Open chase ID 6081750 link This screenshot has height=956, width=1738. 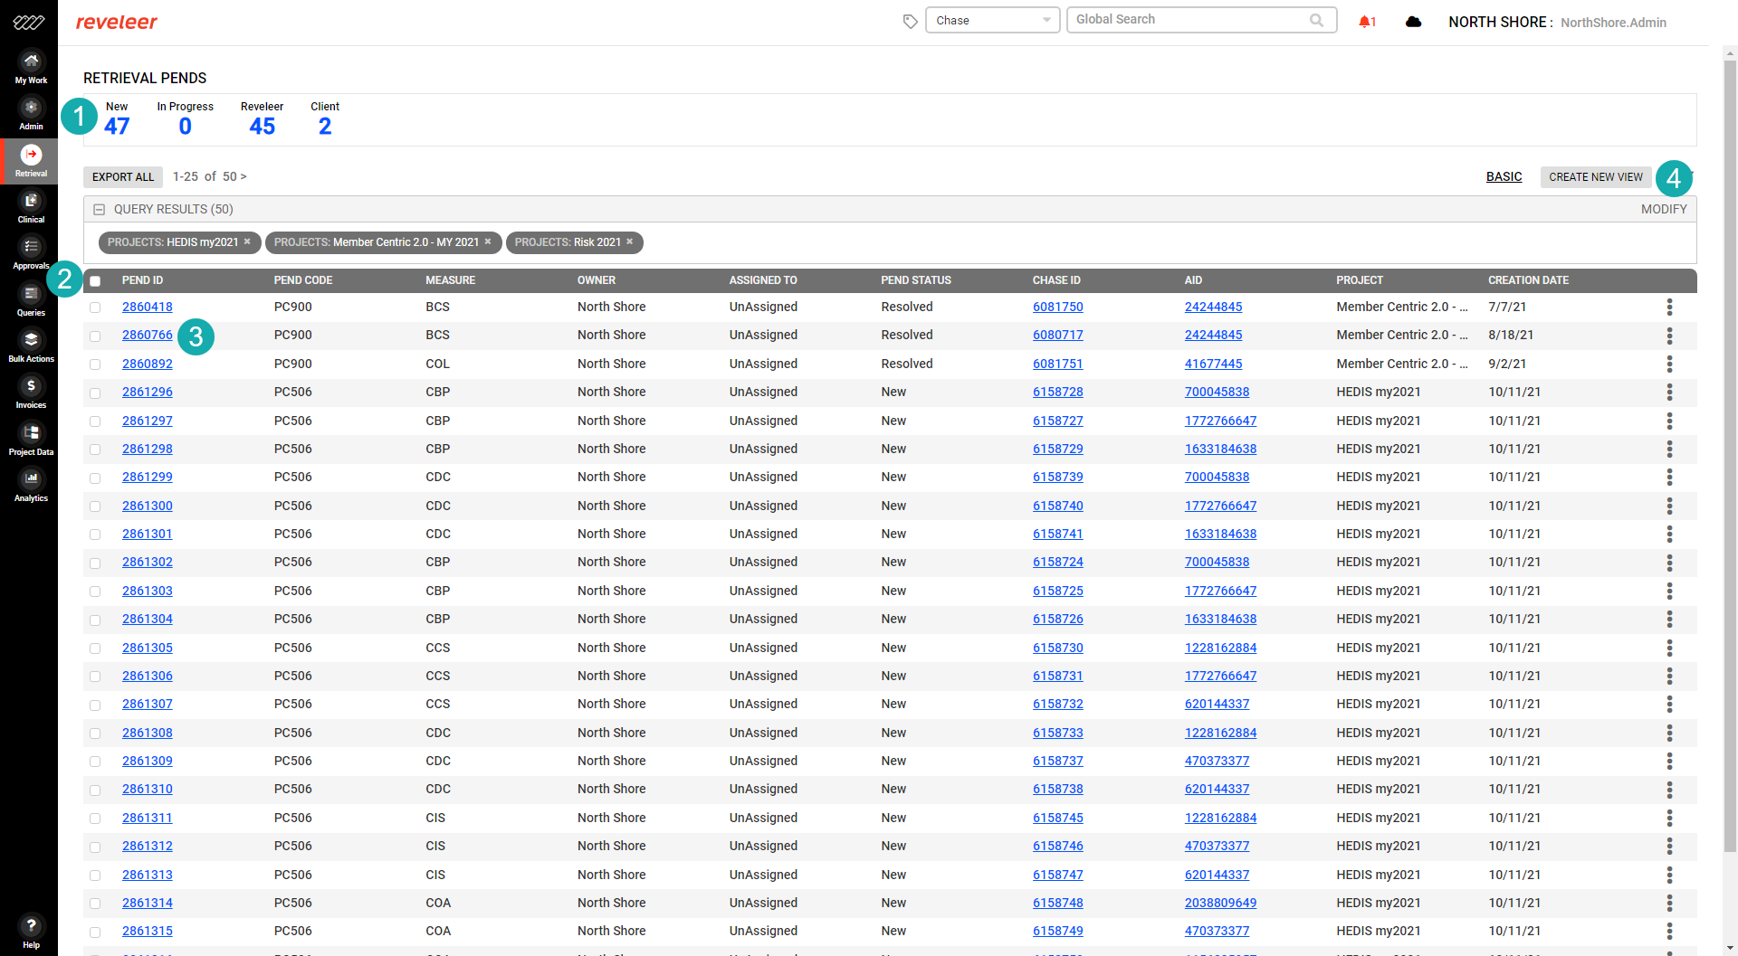(x=1057, y=308)
